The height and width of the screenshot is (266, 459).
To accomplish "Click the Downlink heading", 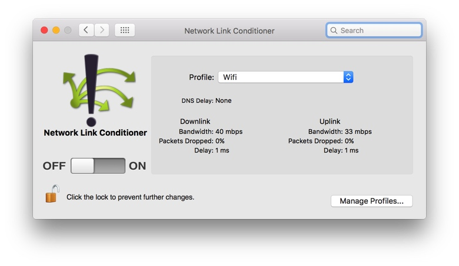I will (195, 122).
